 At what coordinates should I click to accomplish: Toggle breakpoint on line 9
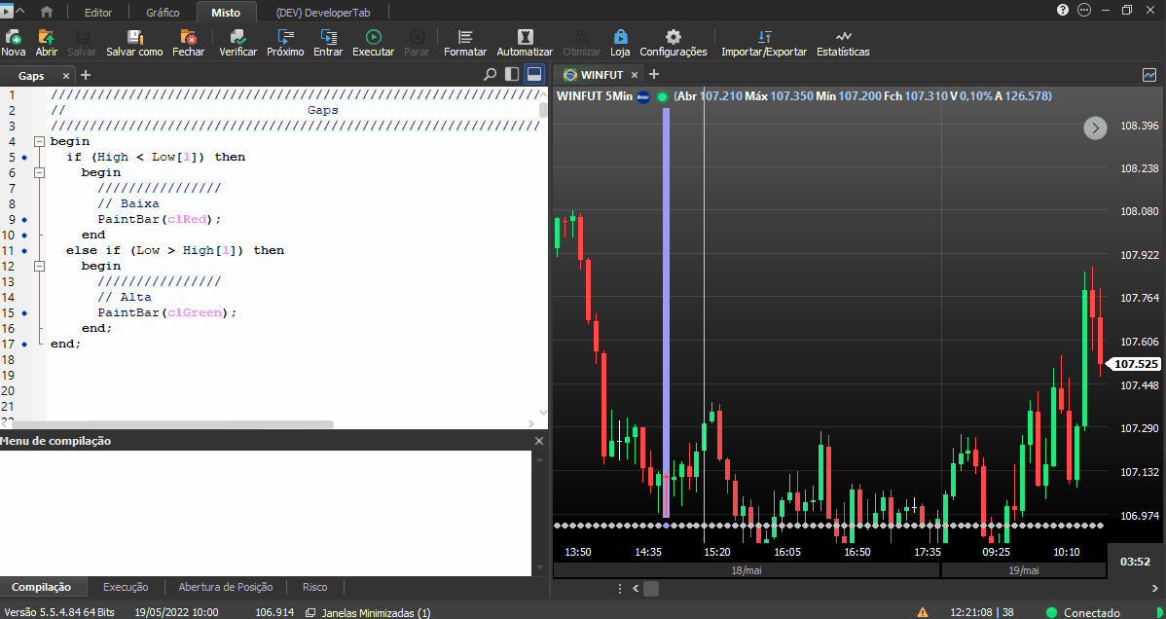pos(24,220)
